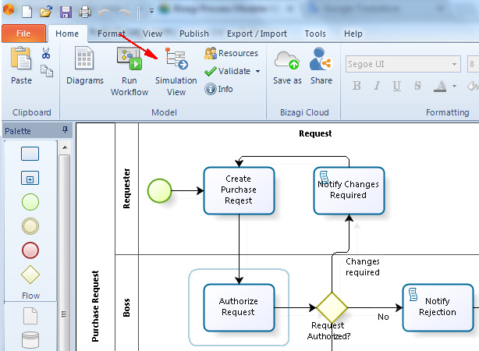
Task: Save as to Bizagi Cloud
Action: point(287,67)
